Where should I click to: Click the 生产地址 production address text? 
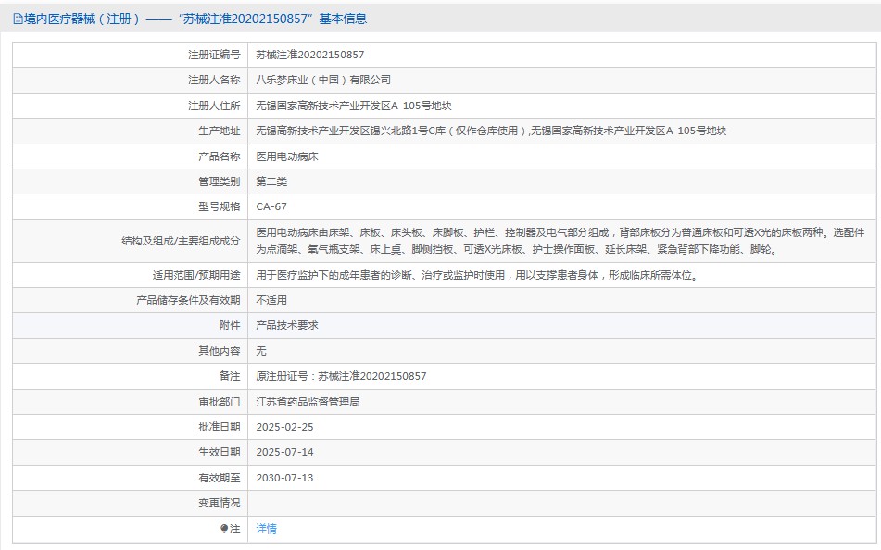click(491, 131)
